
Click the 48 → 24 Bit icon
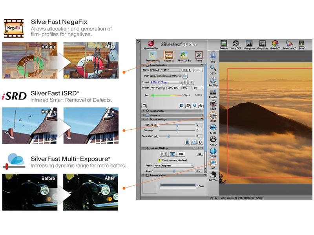[x=184, y=55]
